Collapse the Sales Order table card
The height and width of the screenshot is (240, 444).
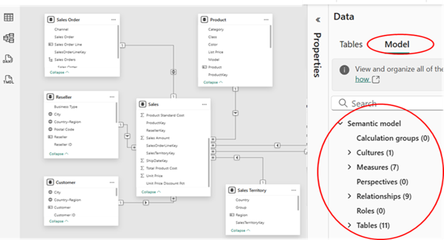pos(59,72)
